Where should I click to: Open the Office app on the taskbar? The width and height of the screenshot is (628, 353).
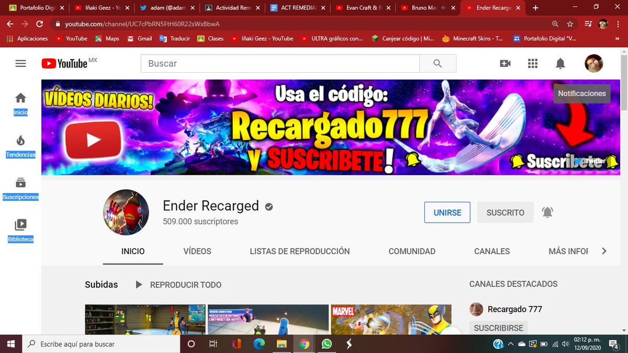(x=237, y=344)
